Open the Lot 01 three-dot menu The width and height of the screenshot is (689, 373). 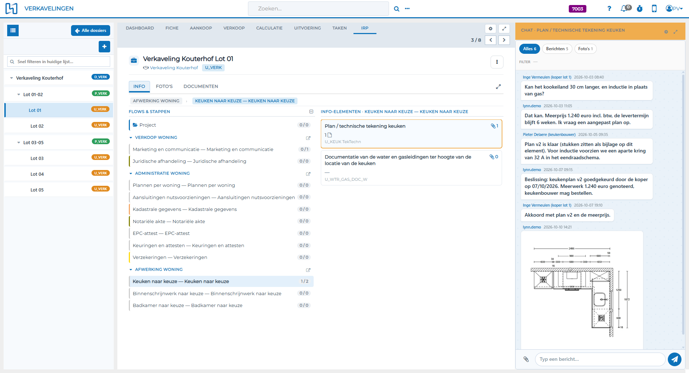497,62
